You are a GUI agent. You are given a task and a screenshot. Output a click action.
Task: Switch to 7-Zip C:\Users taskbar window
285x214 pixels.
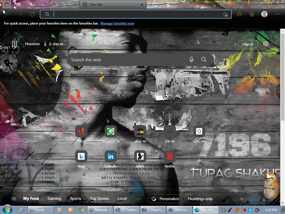click(153, 210)
